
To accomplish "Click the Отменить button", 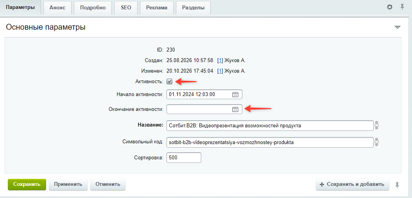I will click(x=108, y=184).
